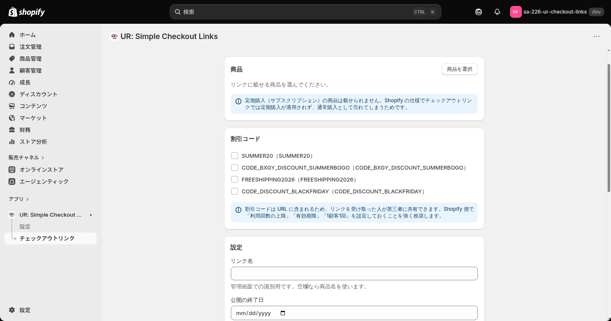The width and height of the screenshot is (611, 321).
Task: Click the person icon beside 顧客管理
Action: click(x=12, y=70)
